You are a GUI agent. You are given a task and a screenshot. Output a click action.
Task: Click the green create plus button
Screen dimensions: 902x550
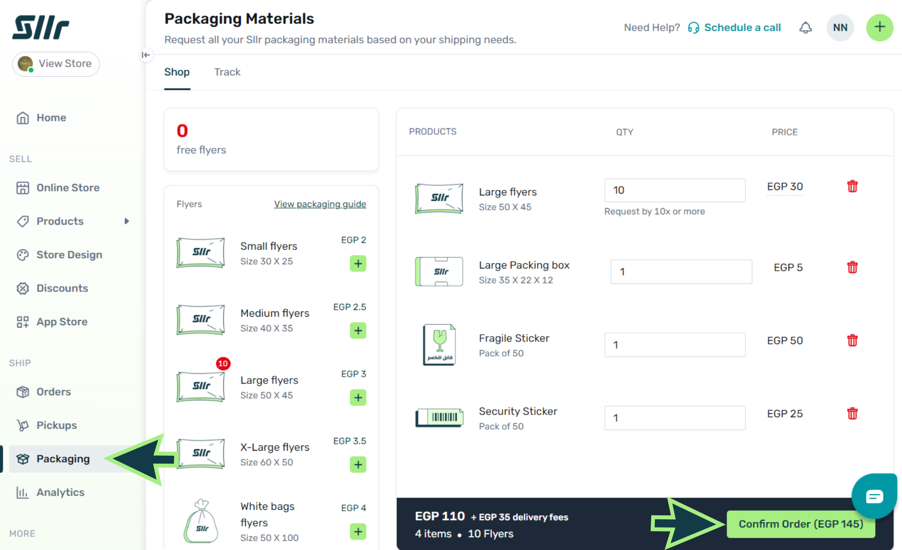coord(879,28)
